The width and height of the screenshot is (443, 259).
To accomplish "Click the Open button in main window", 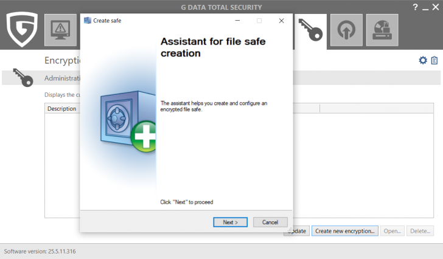I will 392,231.
